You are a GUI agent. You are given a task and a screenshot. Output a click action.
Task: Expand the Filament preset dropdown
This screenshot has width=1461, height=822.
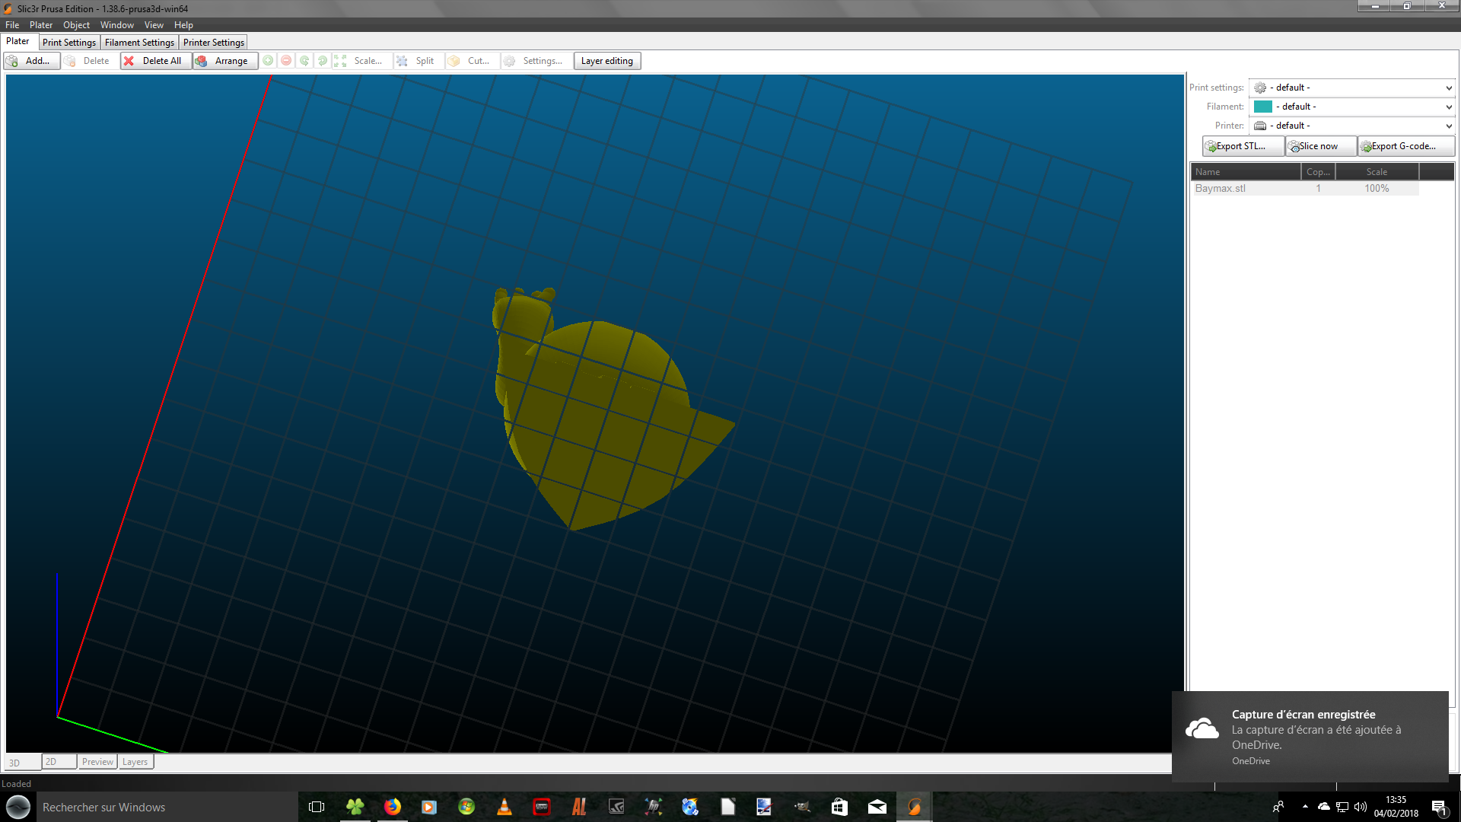(1448, 107)
